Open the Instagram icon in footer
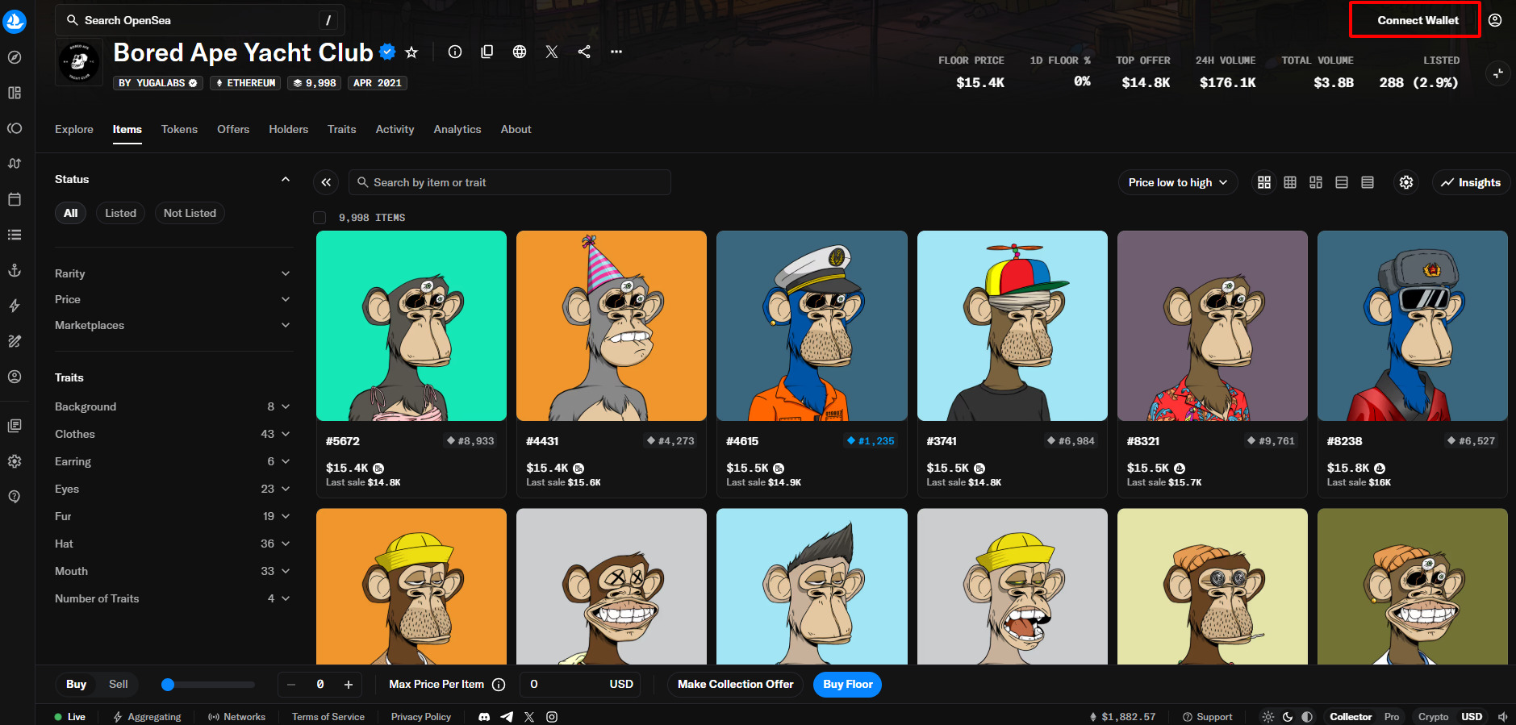The width and height of the screenshot is (1516, 725). pos(552,717)
